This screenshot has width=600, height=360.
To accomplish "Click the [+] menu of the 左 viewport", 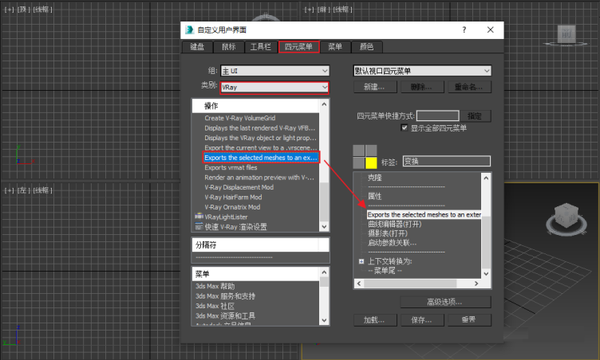I will (9, 190).
